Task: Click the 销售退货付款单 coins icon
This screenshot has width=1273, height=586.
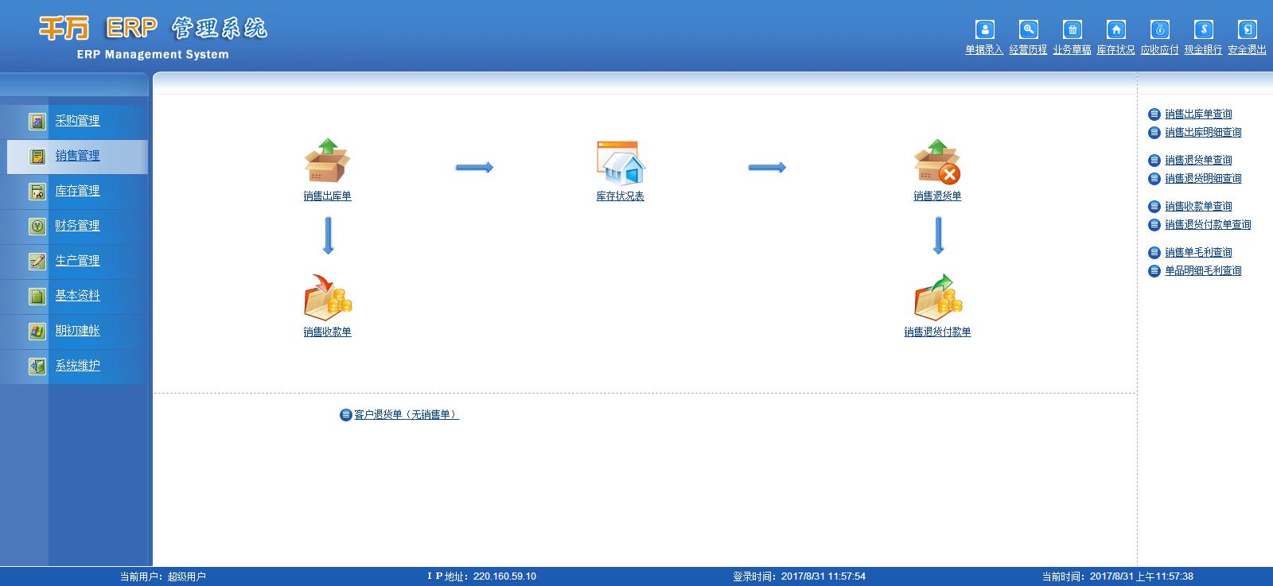Action: click(x=937, y=297)
